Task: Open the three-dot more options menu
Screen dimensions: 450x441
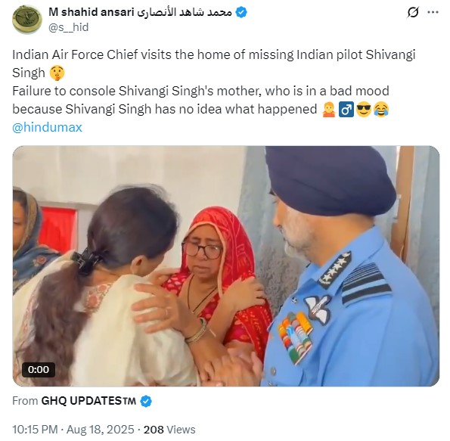Action: click(x=433, y=12)
